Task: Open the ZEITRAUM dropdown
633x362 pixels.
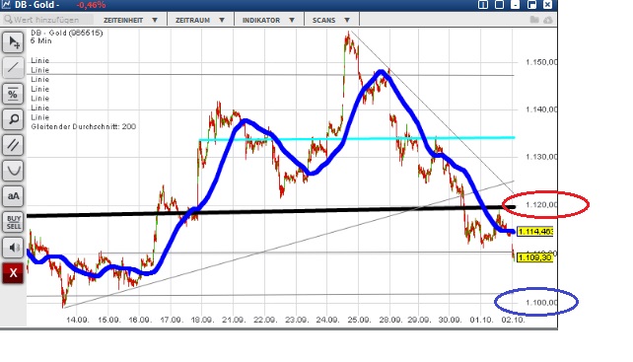Action: [x=200, y=20]
